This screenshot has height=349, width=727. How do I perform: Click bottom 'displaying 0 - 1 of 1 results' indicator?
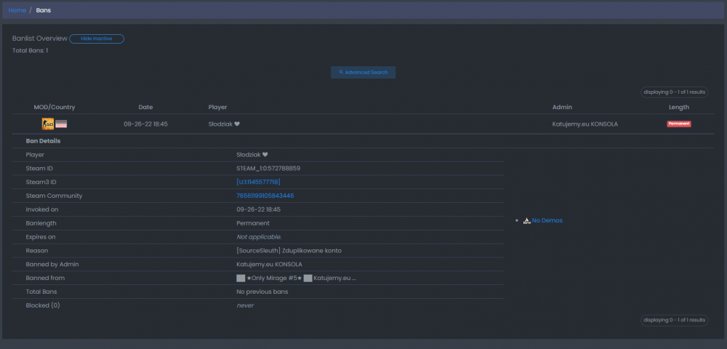[x=674, y=320]
